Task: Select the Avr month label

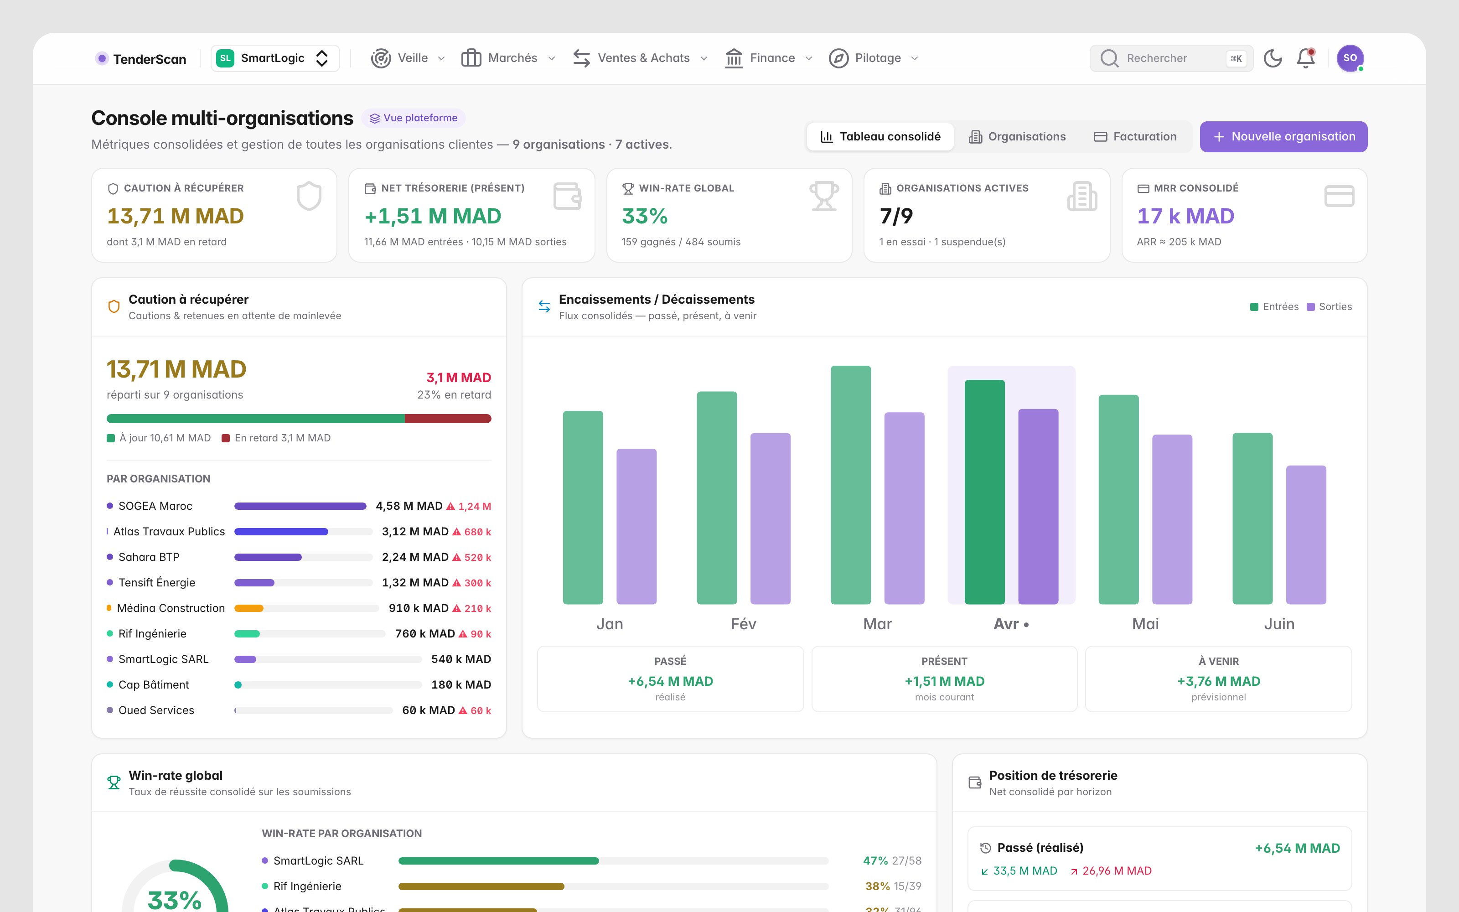Action: click(x=1011, y=624)
